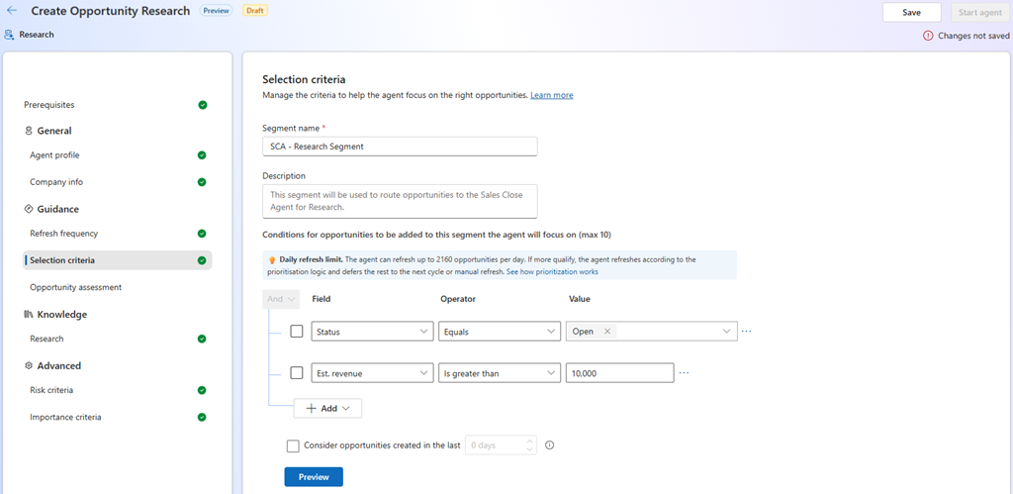The height and width of the screenshot is (494, 1013).
Task: Click the Segment name input field
Action: coord(400,147)
